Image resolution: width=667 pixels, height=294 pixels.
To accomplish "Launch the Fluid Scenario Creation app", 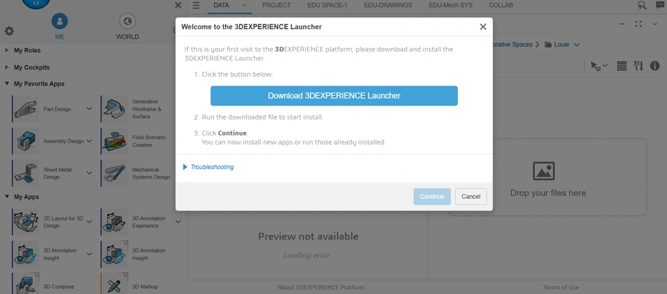I will [x=115, y=141].
